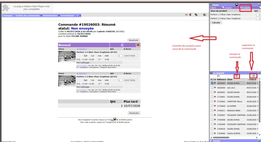Click the Journal panel icon at bottom right
Screen dimensions: 261x142
pos(211,141)
